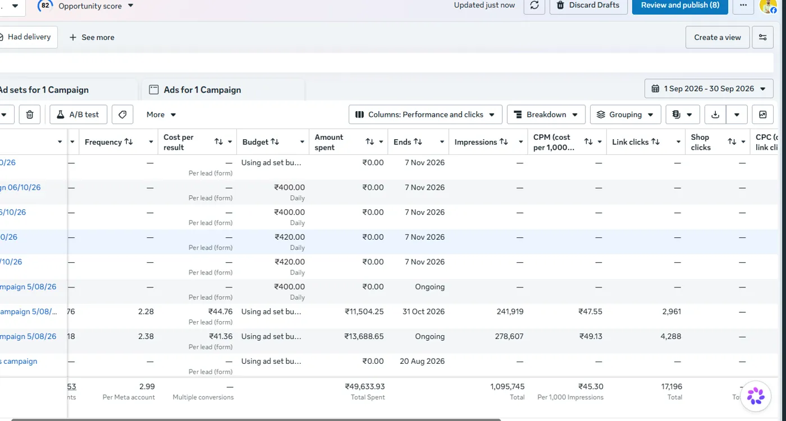This screenshot has height=421, width=786.
Task: Select the 31 Oct 2026 end date
Action: (x=423, y=312)
